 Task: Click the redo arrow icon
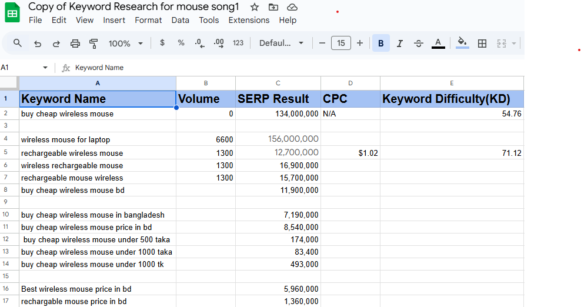(56, 44)
